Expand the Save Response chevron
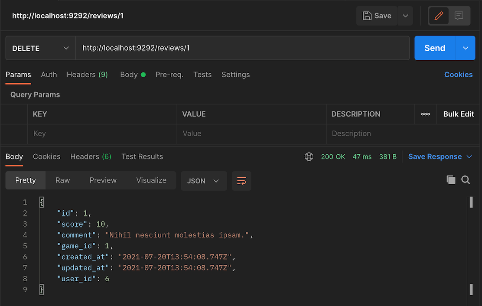The image size is (482, 306). 469,157
